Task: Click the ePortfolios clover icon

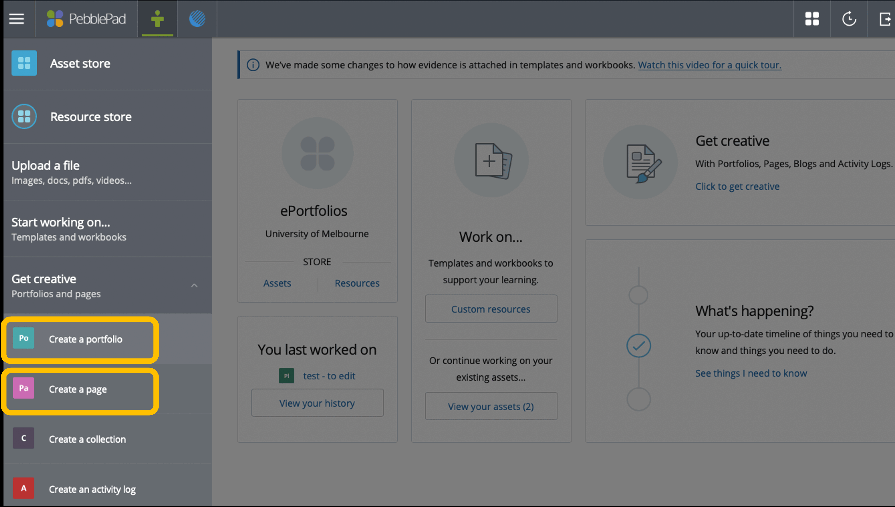Action: point(317,153)
